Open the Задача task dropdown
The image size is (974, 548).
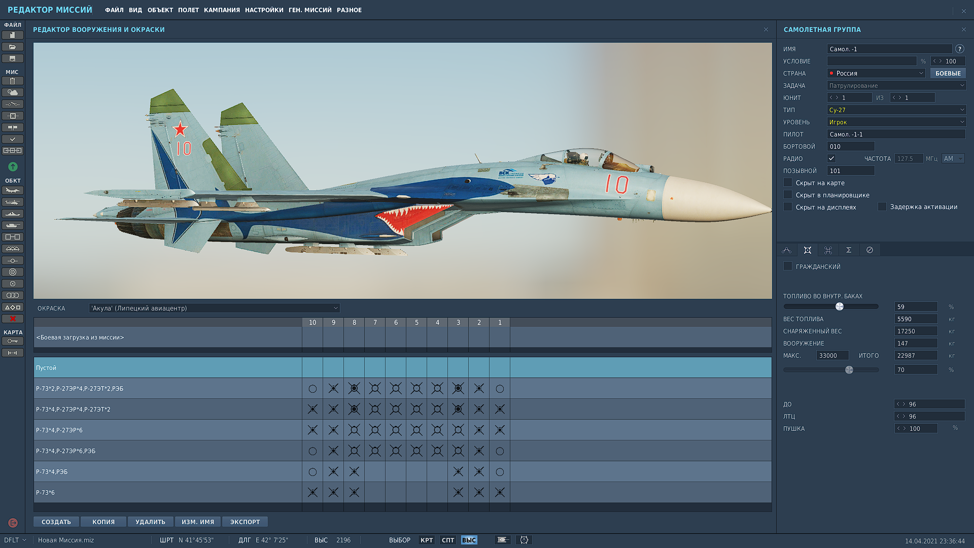896,85
